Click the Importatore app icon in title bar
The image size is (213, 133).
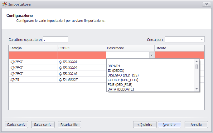pyautogui.click(x=4, y=4)
